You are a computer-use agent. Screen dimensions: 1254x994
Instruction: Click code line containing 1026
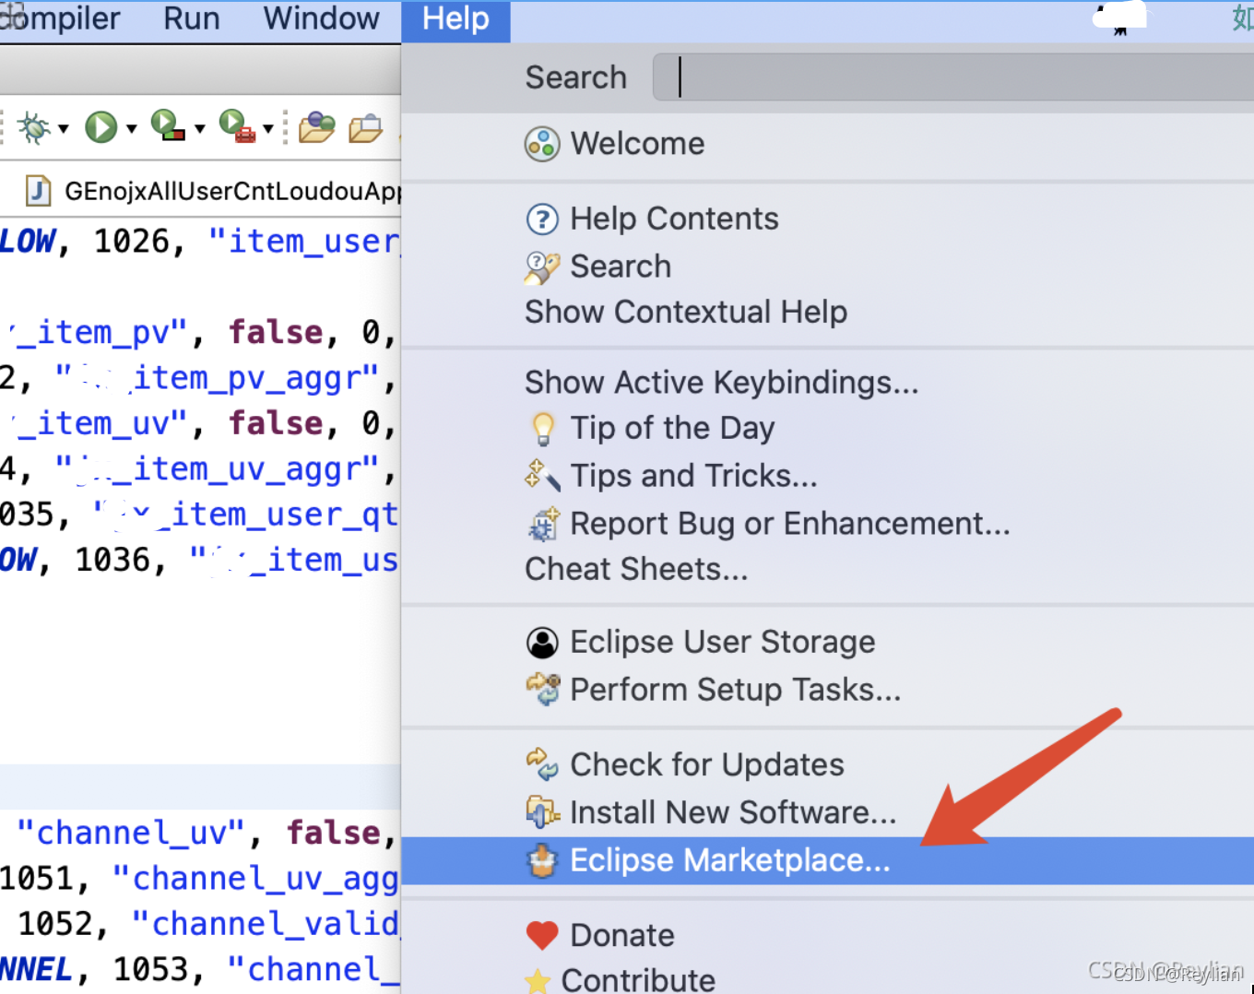(200, 242)
